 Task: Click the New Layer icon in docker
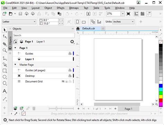(x=15, y=108)
